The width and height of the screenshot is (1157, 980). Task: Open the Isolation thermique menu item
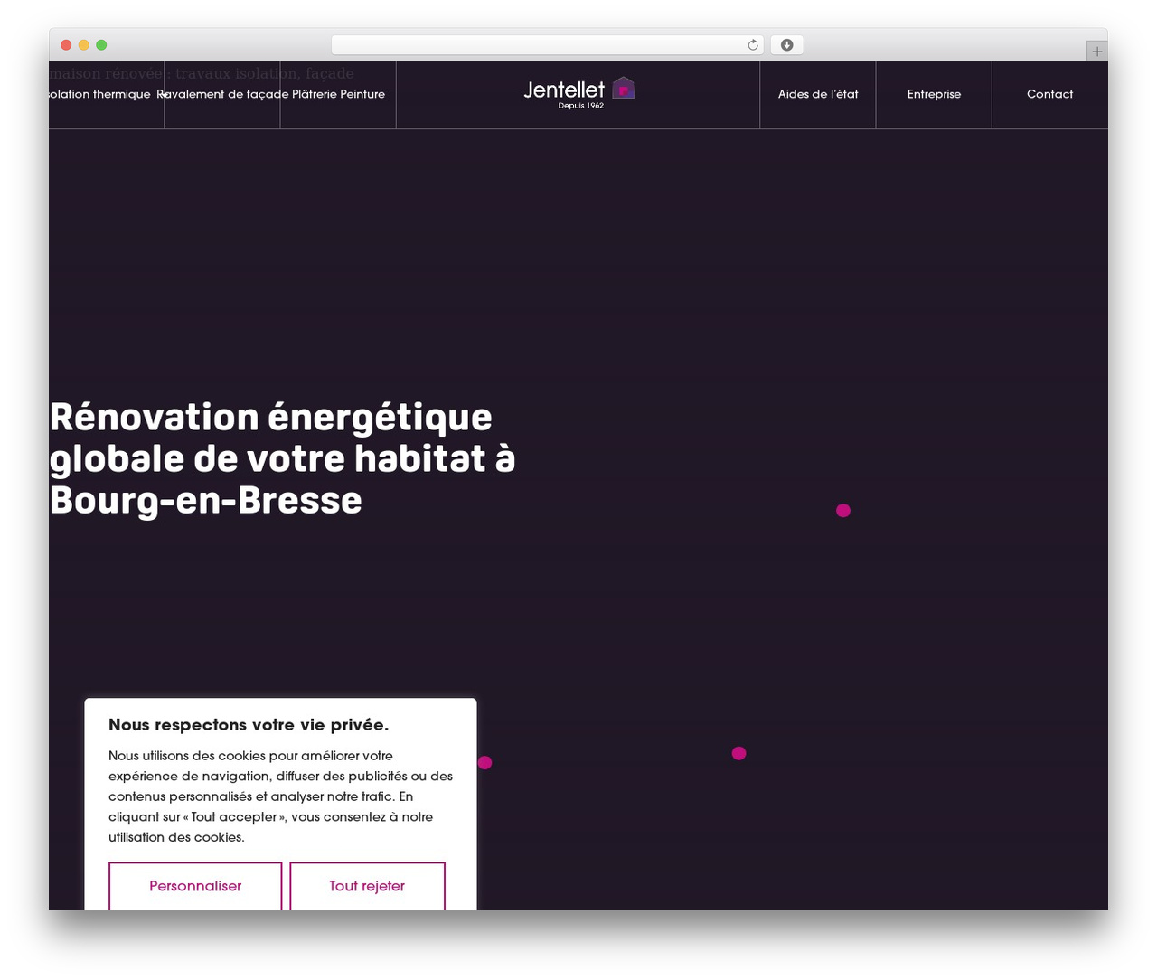point(99,94)
